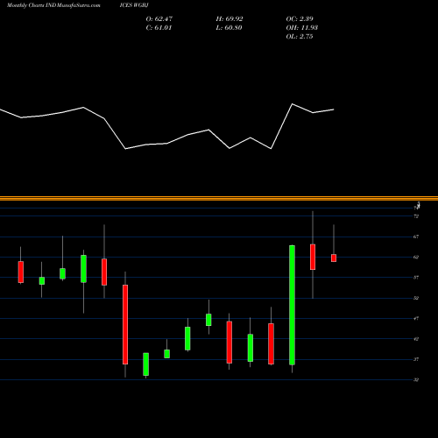This screenshot has width=438, height=438.
Task: Click the tallest green candlestick body
Action: click(292, 305)
